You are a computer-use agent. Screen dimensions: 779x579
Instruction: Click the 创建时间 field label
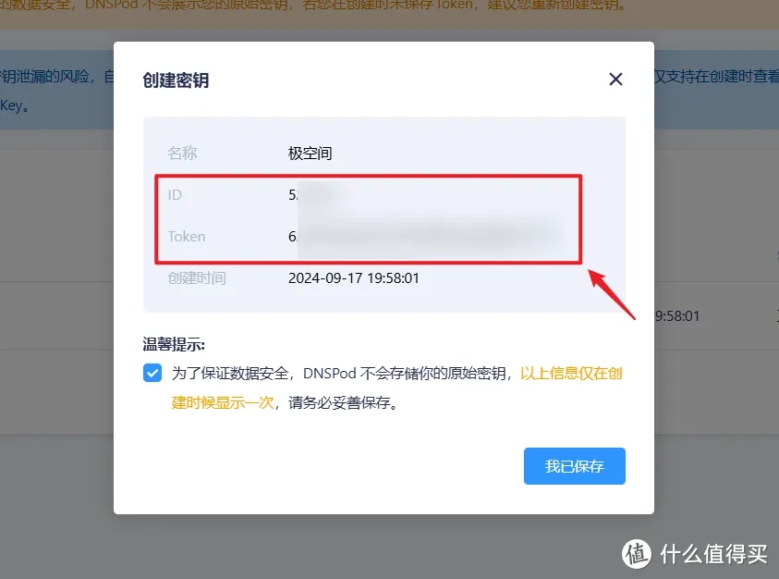(197, 278)
